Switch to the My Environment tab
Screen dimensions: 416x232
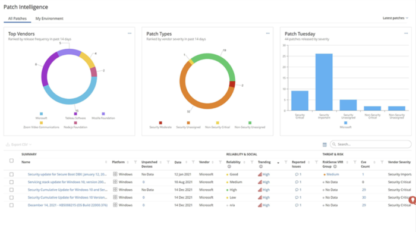[x=49, y=18]
